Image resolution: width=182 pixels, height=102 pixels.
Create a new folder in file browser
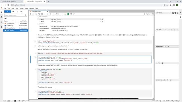coord(13,12)
